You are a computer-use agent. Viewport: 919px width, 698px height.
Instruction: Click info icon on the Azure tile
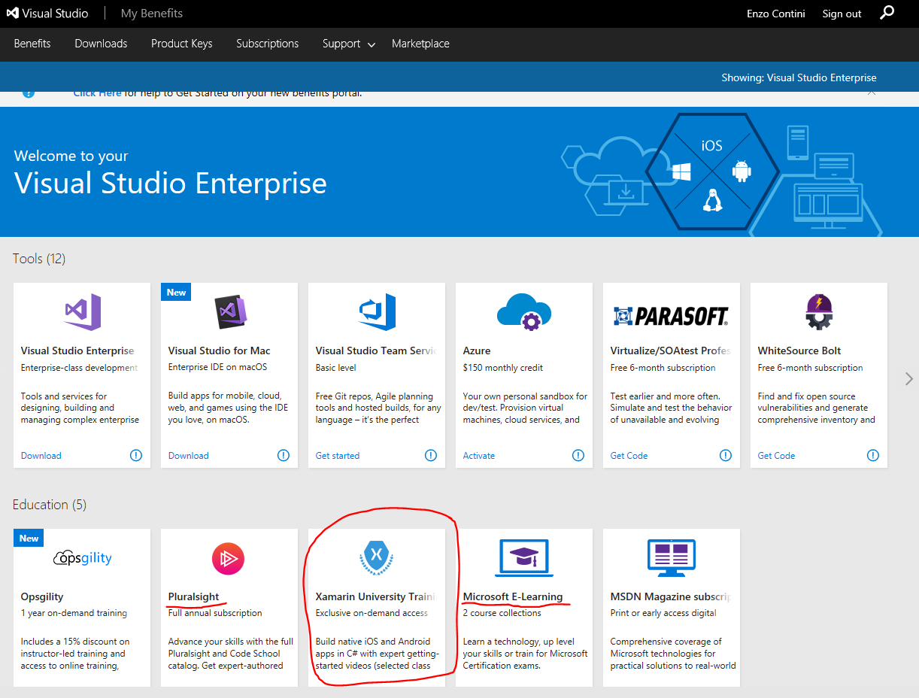[578, 455]
